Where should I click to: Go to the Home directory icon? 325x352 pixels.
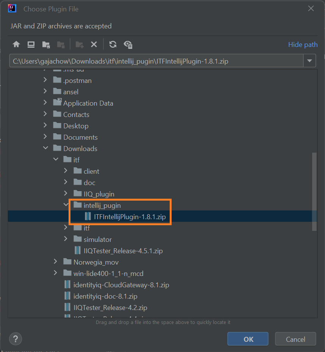pyautogui.click(x=16, y=44)
